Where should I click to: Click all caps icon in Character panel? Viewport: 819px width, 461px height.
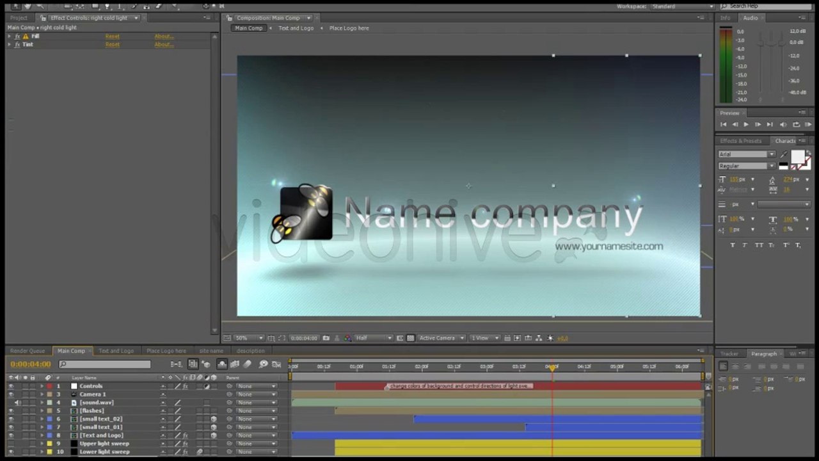click(x=759, y=245)
